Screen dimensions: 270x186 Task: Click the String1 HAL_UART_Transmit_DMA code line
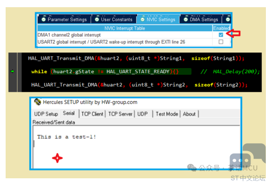136,59
